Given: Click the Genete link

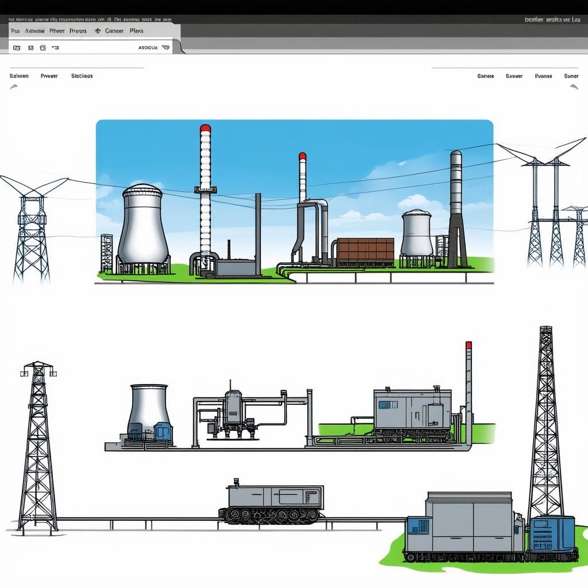Looking at the screenshot, I should tap(485, 76).
